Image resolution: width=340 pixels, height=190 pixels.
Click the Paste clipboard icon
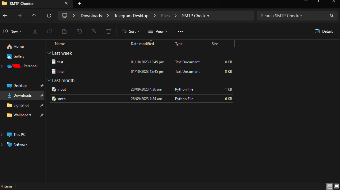coord(64,31)
